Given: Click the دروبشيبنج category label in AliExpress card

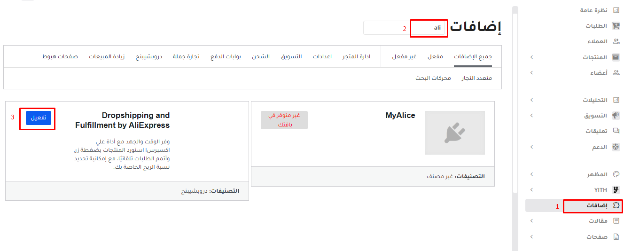Looking at the screenshot, I should click(194, 191).
